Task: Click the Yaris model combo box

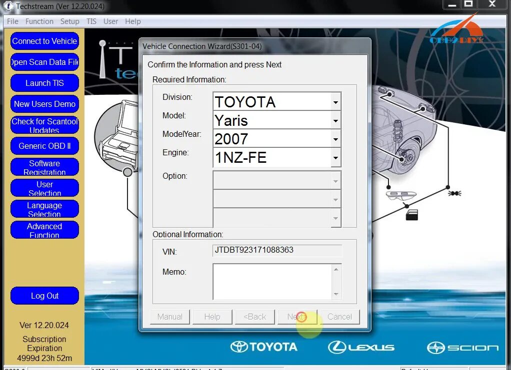Action: (x=276, y=120)
